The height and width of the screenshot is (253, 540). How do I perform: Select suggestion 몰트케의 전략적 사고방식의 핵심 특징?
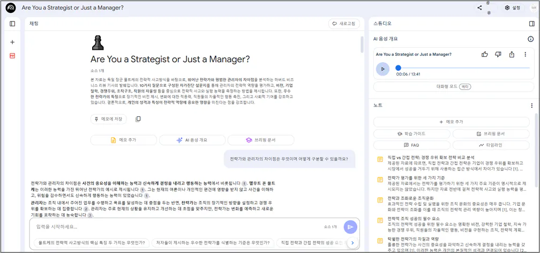[x=92, y=243]
